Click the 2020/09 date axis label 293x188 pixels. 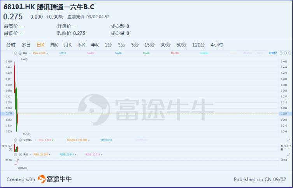22,168
